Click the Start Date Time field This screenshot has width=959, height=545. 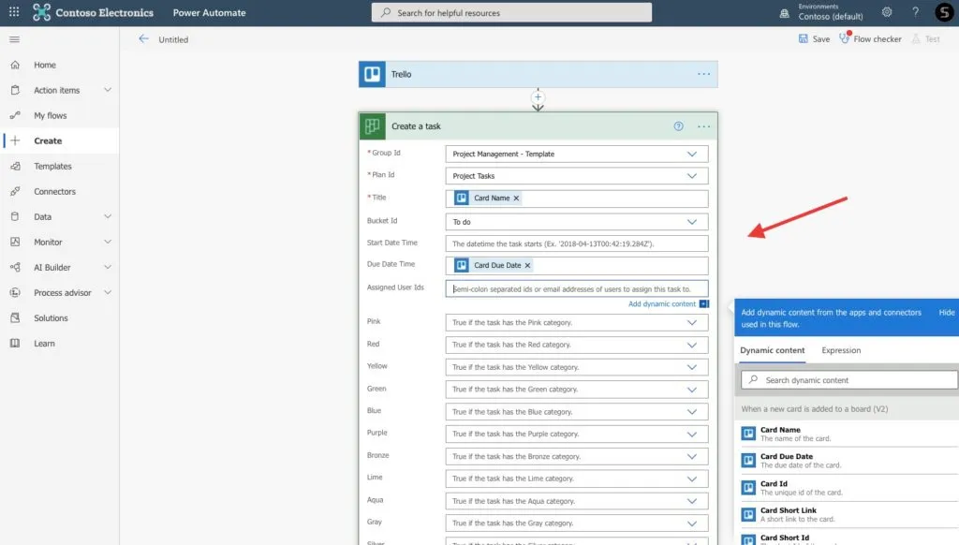[577, 243]
